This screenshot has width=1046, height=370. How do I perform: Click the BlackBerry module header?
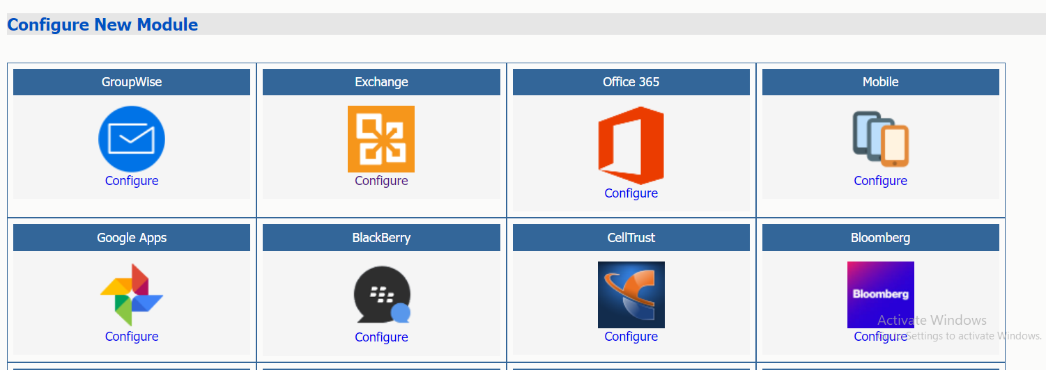coord(381,238)
